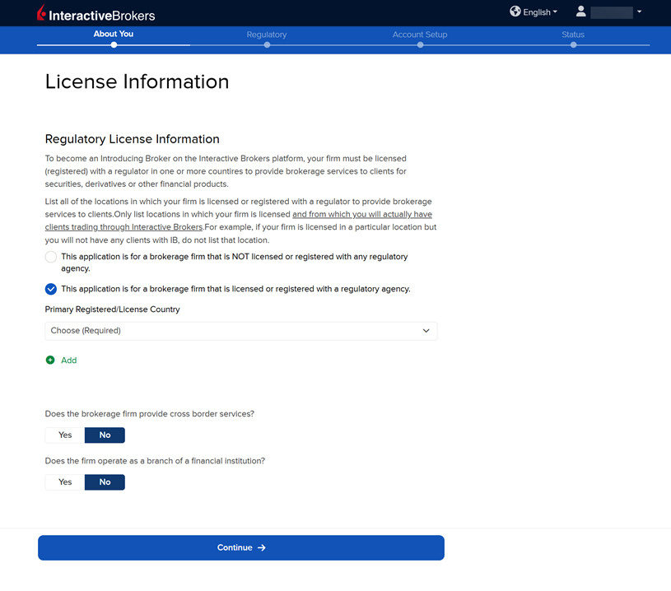Viewport: 671px width, 591px height.
Task: Expand the account menu caret
Action: [639, 12]
